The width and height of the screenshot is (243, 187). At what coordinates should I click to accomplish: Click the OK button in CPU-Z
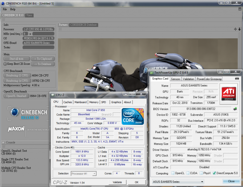(x=137, y=182)
